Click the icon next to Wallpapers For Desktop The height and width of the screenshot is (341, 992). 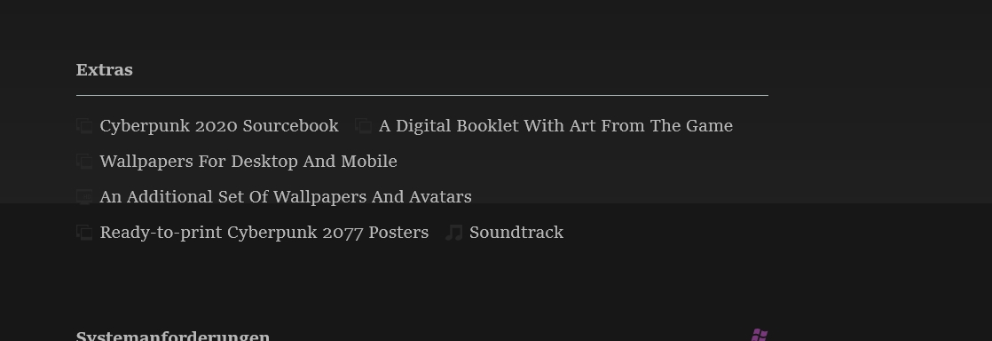click(84, 162)
